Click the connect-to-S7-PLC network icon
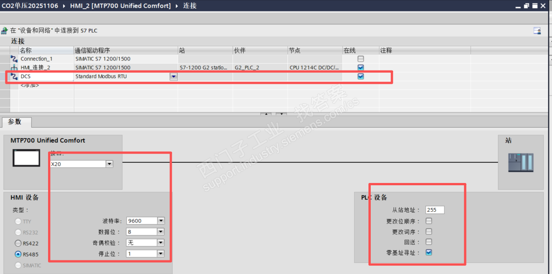Viewport: 552px width, 274px height. pos(5,31)
